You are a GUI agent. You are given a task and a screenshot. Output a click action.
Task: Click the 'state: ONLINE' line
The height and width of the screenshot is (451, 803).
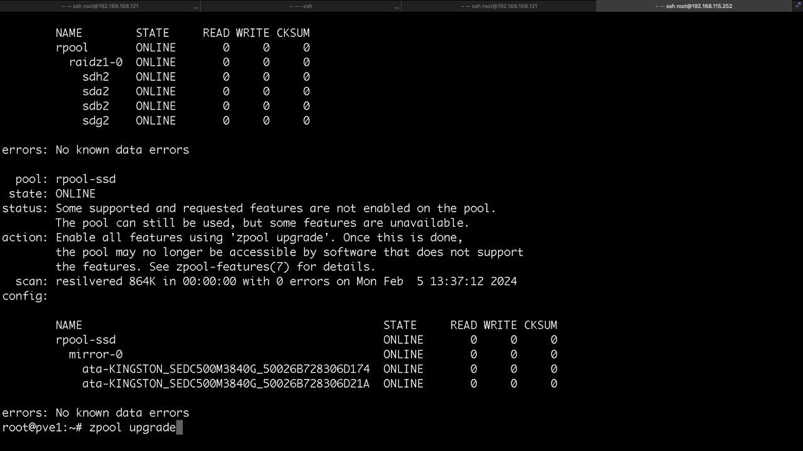click(52, 194)
